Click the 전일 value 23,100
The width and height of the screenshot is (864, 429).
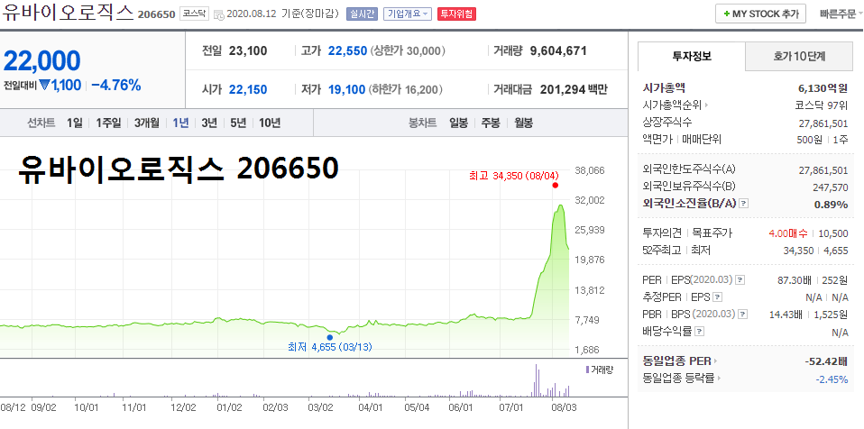coord(248,51)
